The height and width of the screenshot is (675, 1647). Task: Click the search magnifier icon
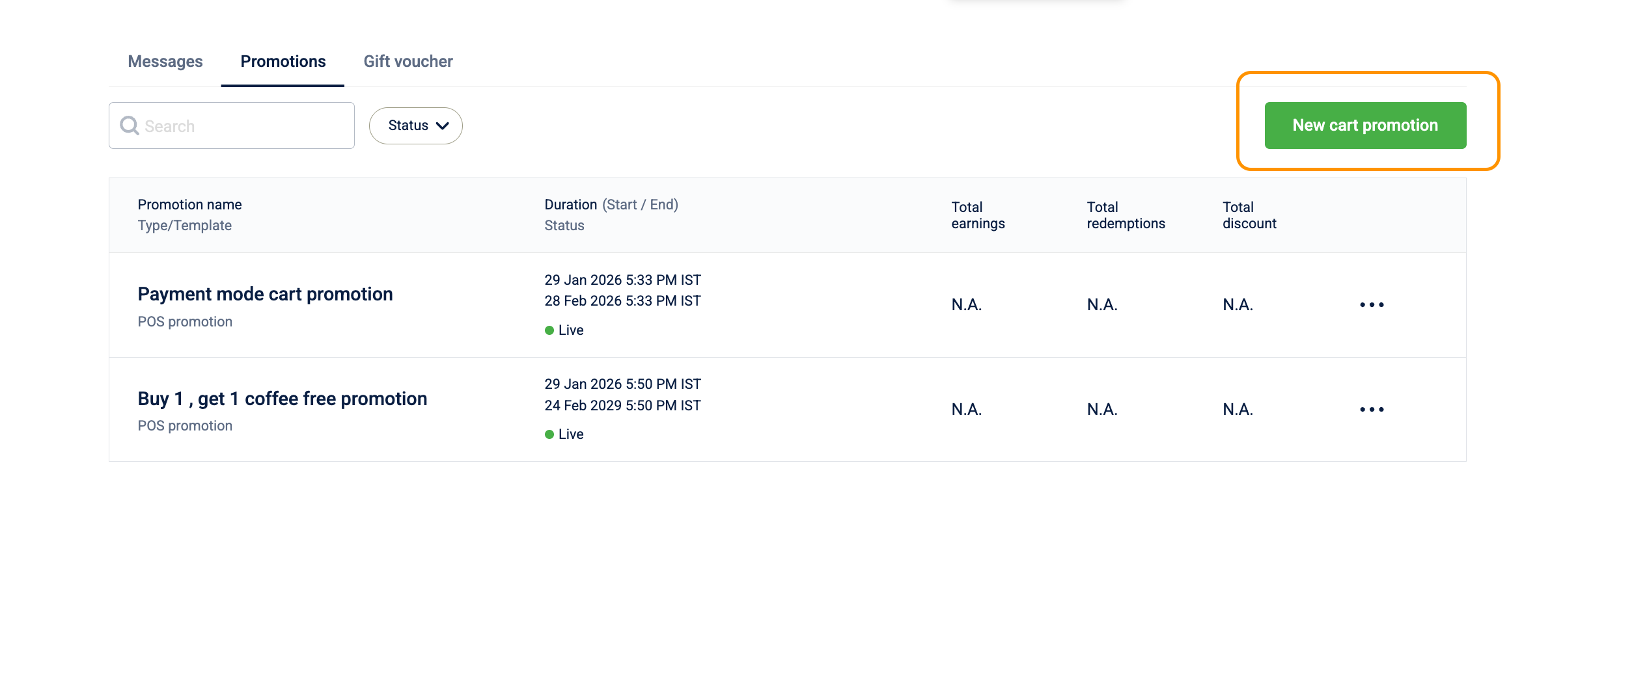tap(130, 126)
